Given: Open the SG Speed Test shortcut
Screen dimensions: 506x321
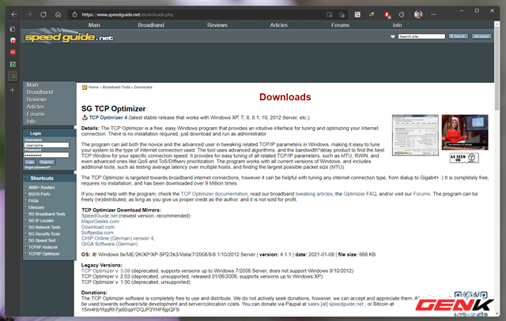Looking at the screenshot, I should tap(42, 241).
